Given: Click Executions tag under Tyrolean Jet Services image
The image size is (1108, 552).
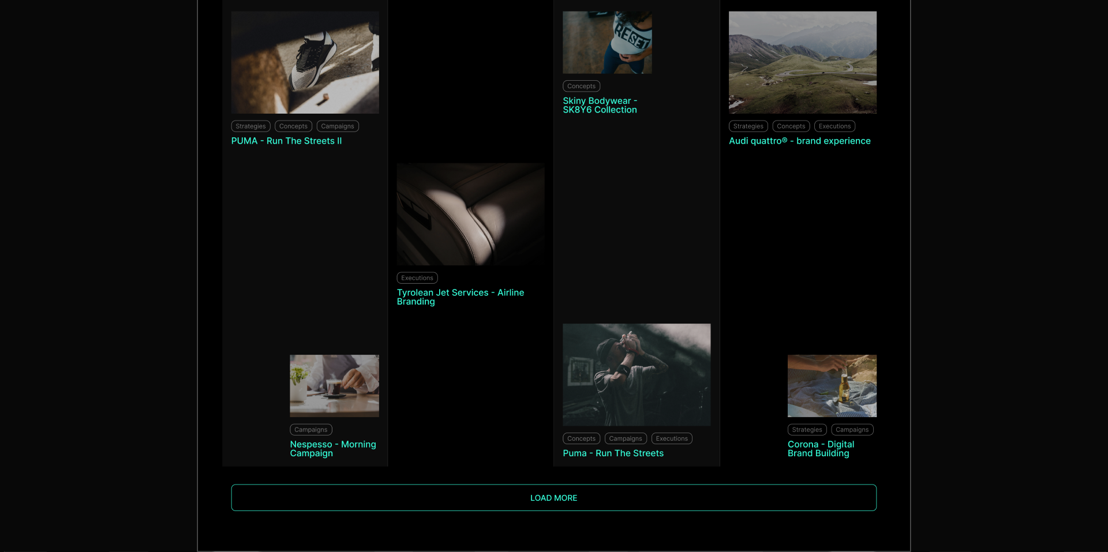Looking at the screenshot, I should point(417,278).
